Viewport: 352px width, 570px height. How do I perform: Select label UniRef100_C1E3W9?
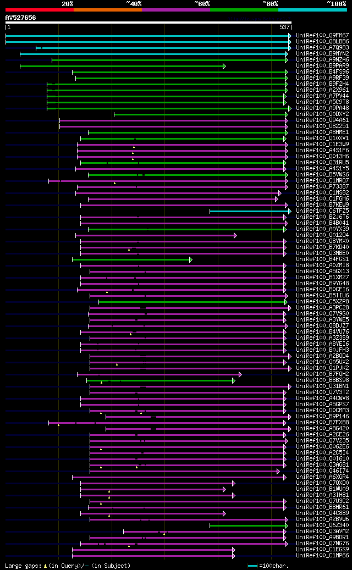pyautogui.click(x=322, y=145)
